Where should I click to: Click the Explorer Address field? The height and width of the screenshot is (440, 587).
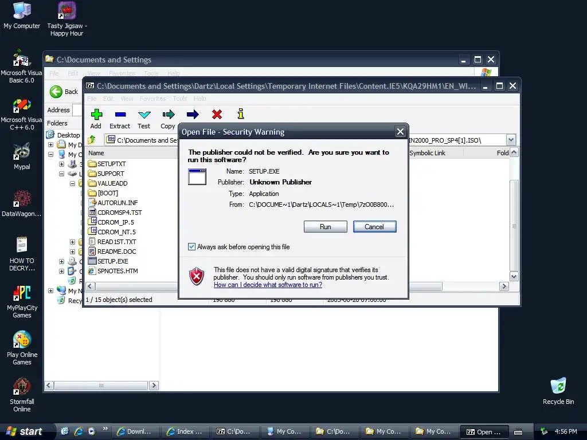pos(77,110)
